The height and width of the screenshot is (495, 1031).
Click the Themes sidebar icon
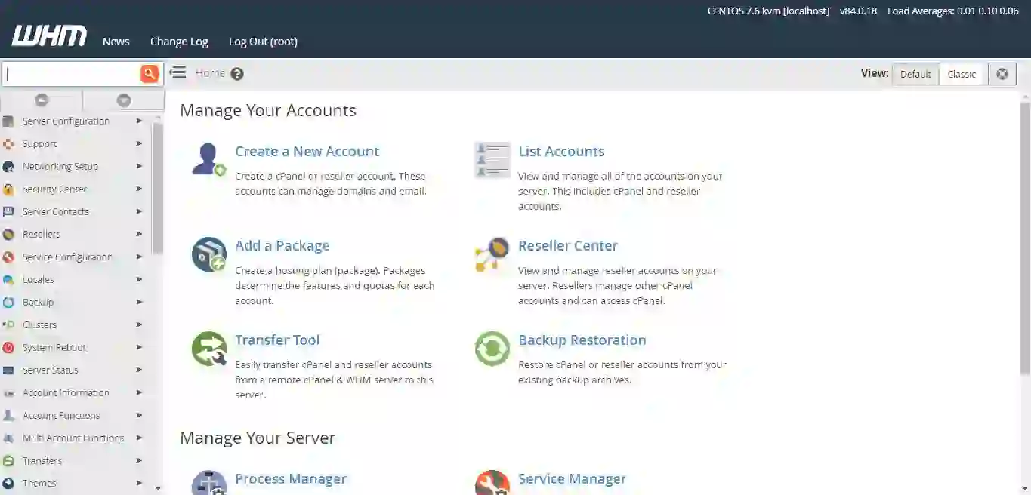[x=8, y=484]
